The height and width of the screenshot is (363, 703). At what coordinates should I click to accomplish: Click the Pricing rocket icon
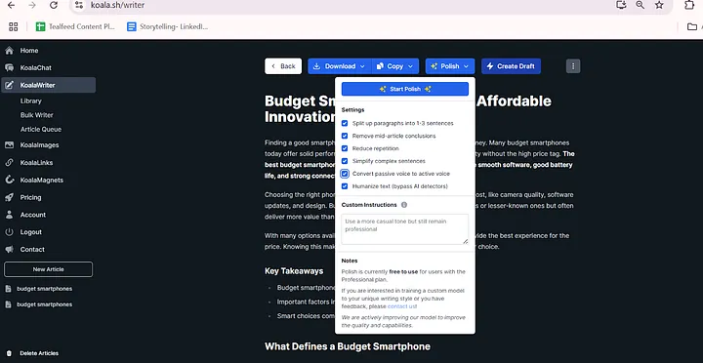click(x=9, y=197)
